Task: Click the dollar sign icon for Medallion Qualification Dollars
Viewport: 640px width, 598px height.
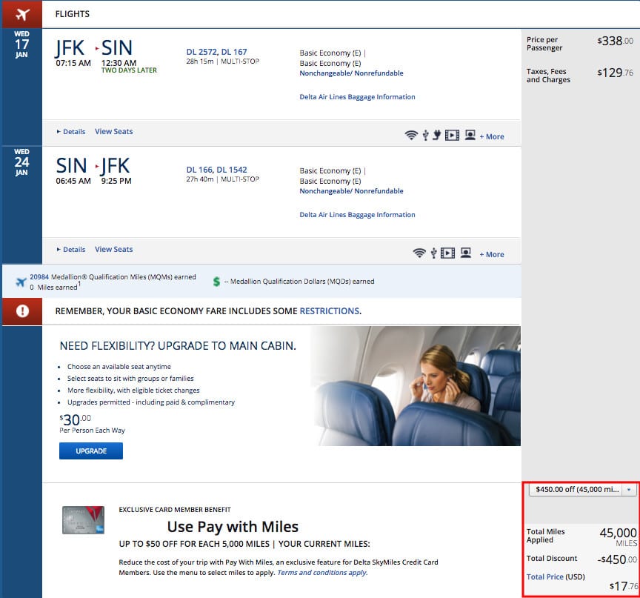Action: point(216,281)
